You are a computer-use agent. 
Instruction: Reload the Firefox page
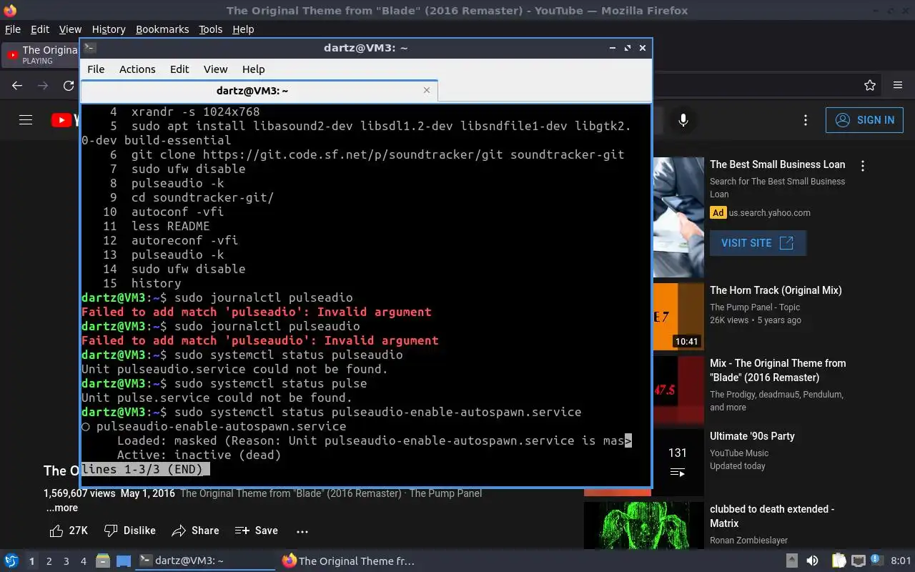[69, 85]
